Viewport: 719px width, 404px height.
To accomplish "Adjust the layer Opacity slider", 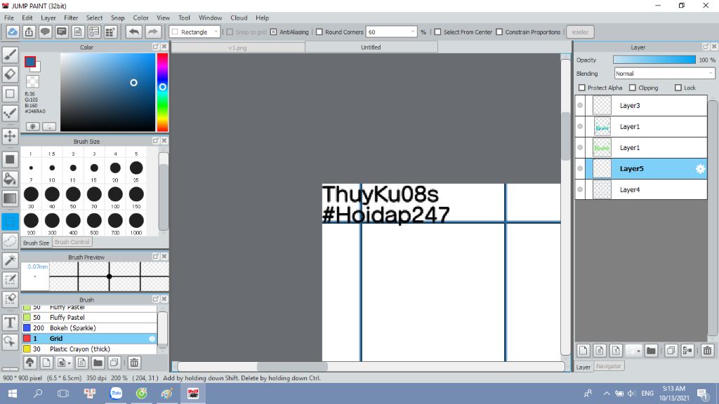I will pos(654,60).
